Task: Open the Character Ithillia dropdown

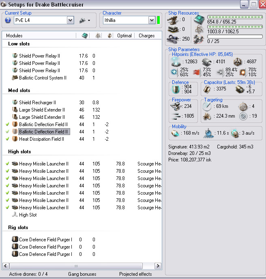Action: [x=152, y=20]
